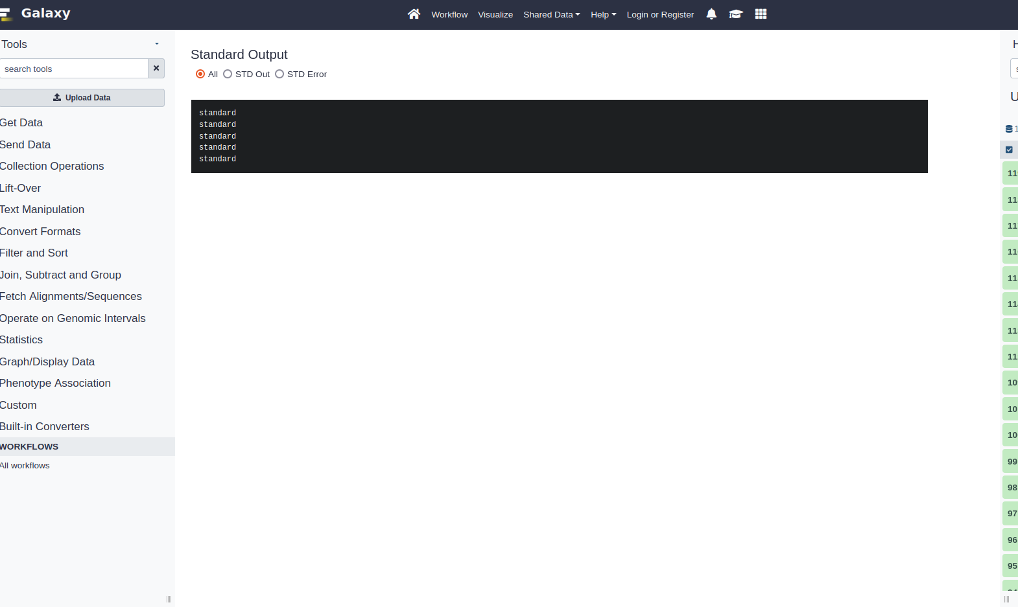Viewport: 1018px width, 607px height.
Task: Select the STD Out radio button
Action: [x=228, y=74]
